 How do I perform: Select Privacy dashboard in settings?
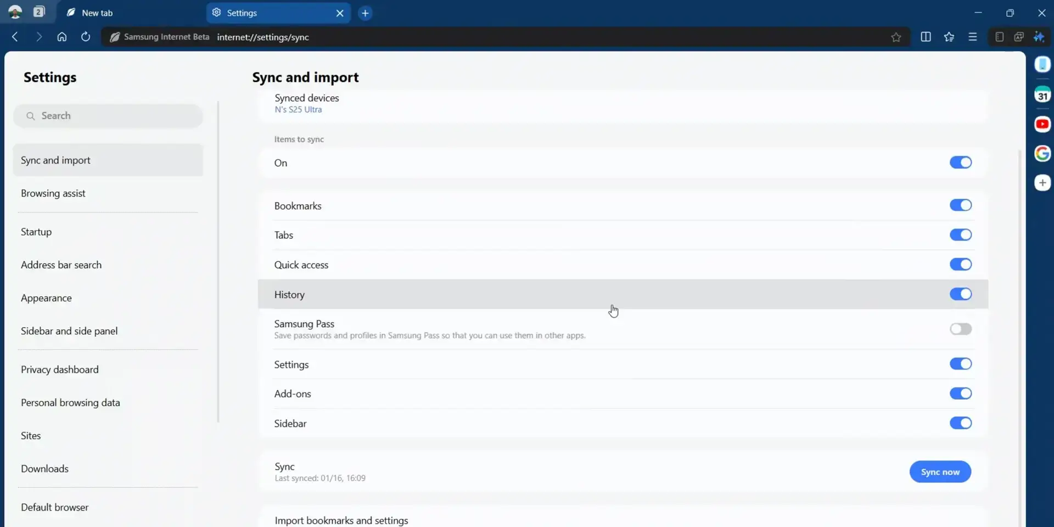pyautogui.click(x=59, y=369)
